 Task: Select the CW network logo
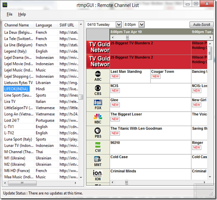point(98,145)
